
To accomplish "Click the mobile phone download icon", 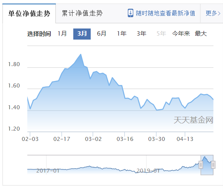I will pyautogui.click(x=130, y=13).
